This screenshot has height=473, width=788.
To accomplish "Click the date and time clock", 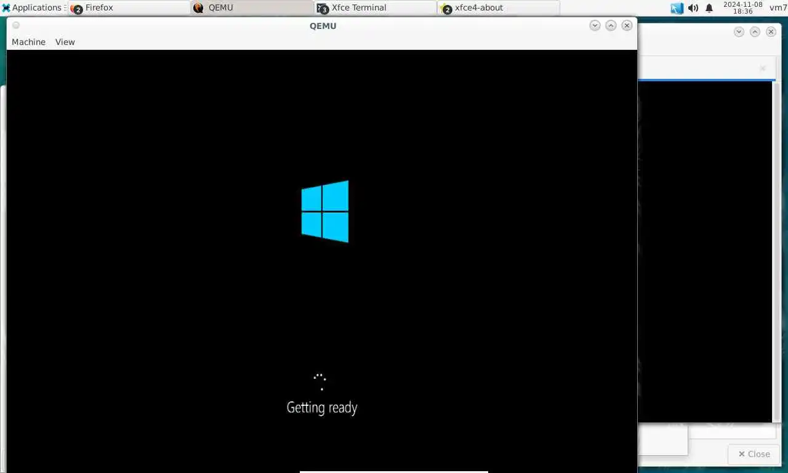I will point(742,7).
